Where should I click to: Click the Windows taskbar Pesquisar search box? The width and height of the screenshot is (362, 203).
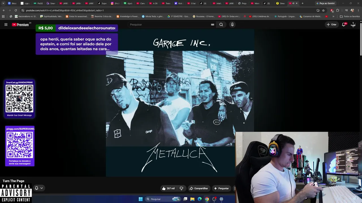point(163,199)
